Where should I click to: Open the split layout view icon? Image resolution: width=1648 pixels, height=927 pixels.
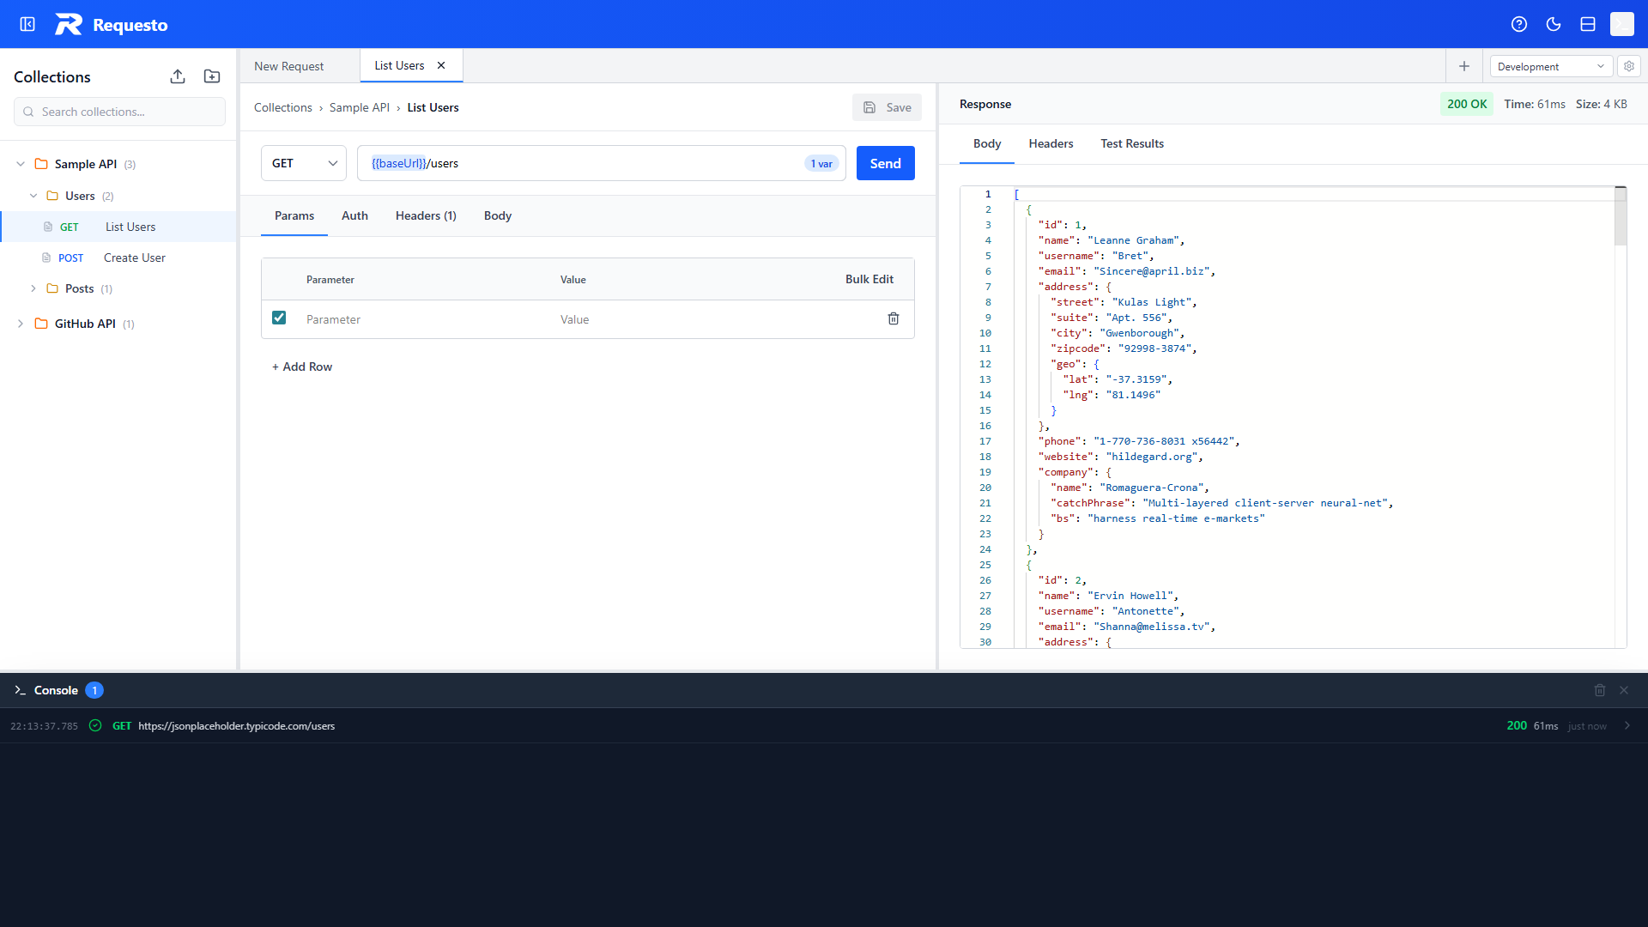tap(1587, 24)
